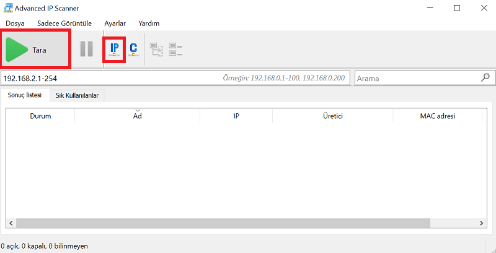Open the Dosya menu

[x=15, y=24]
